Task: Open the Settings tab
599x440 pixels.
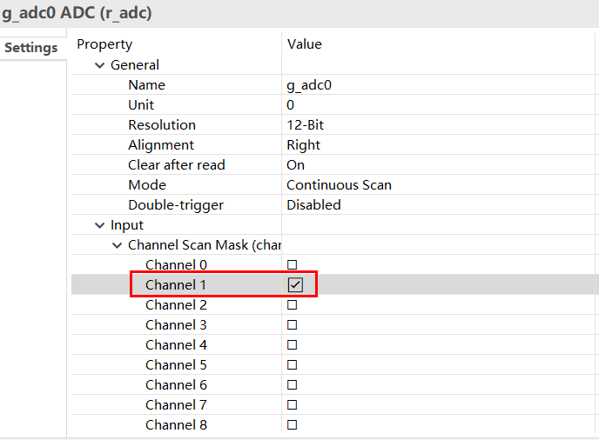Action: pyautogui.click(x=31, y=48)
